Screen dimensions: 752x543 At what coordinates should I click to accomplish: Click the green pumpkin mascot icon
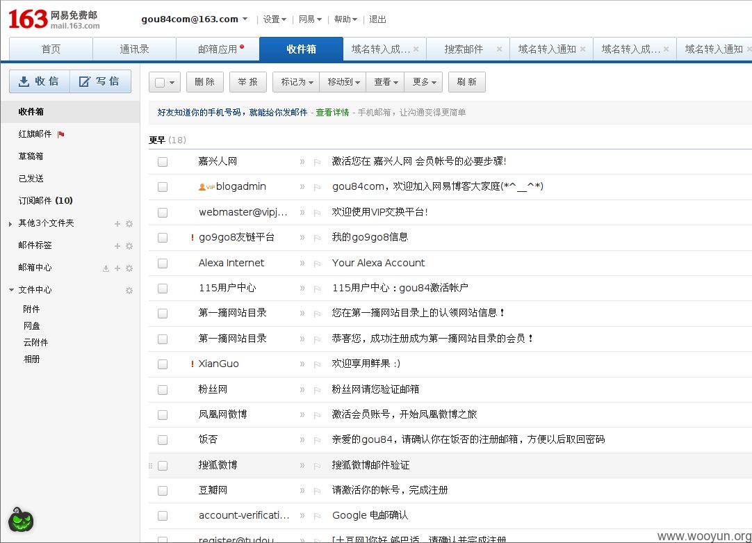click(21, 519)
